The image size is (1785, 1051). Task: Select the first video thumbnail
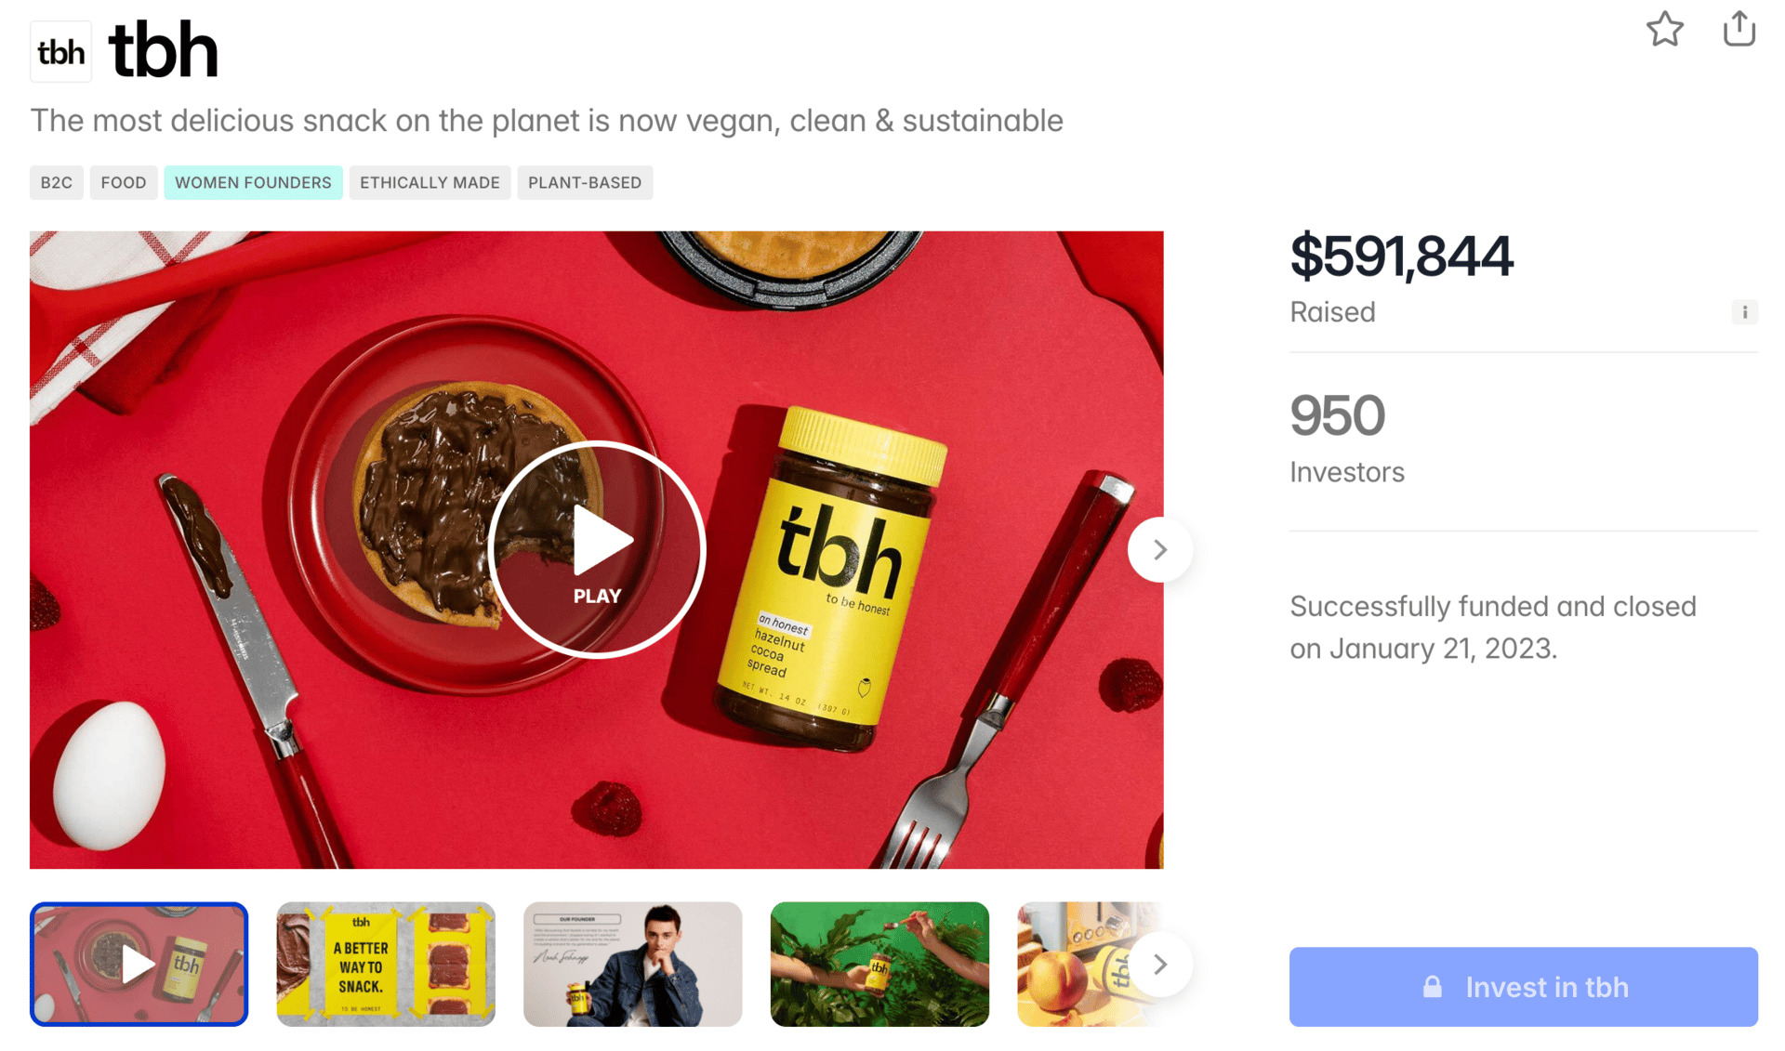139,965
